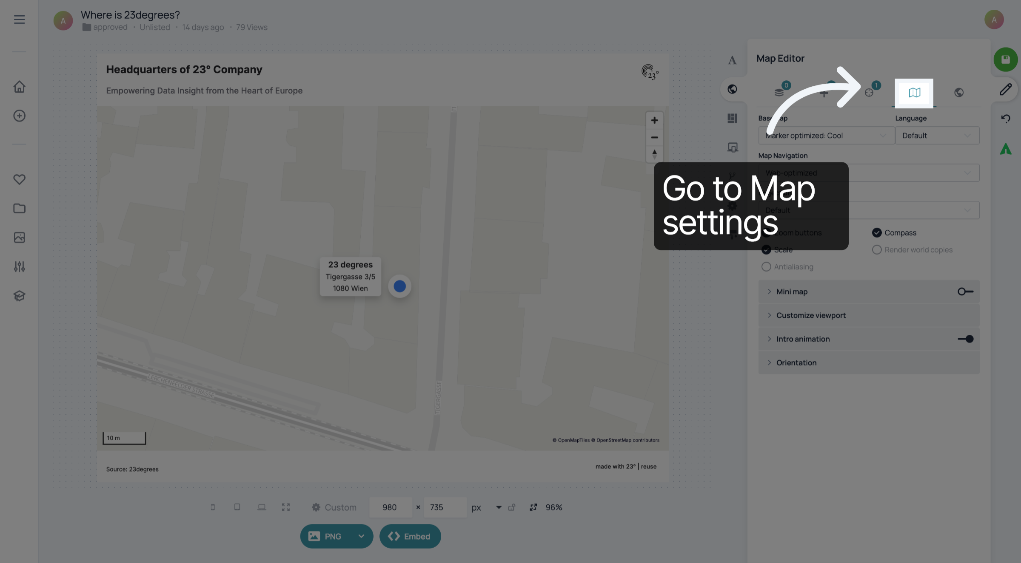The height and width of the screenshot is (563, 1021).
Task: Uncheck the Compass checkbox
Action: [x=876, y=232]
